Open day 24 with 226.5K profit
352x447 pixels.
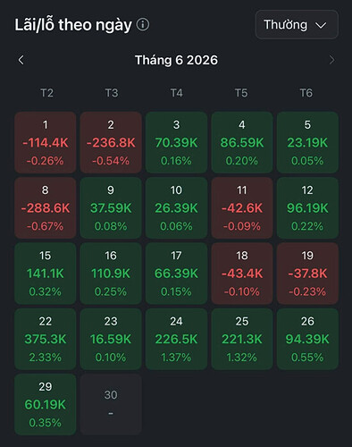176,339
